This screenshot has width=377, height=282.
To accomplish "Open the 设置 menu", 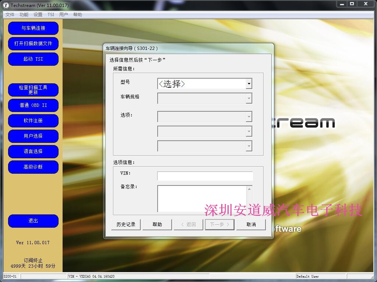I will [38, 15].
